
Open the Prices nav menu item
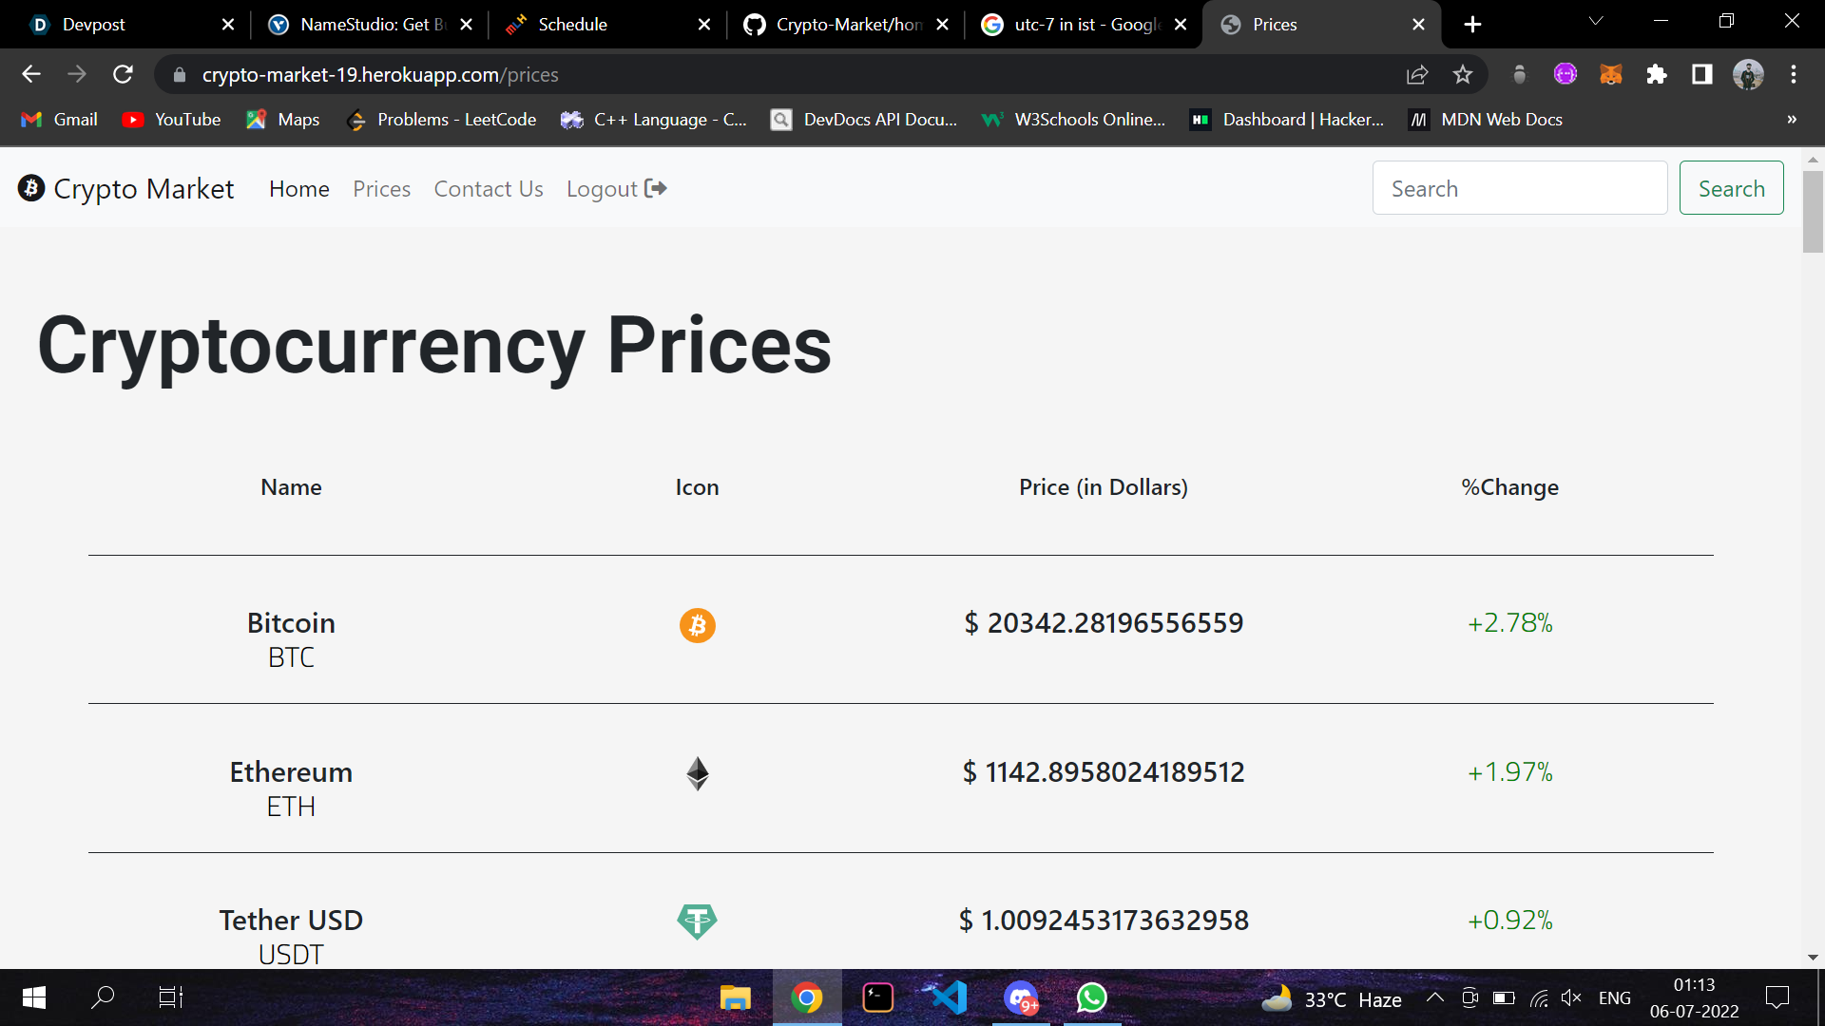381,189
